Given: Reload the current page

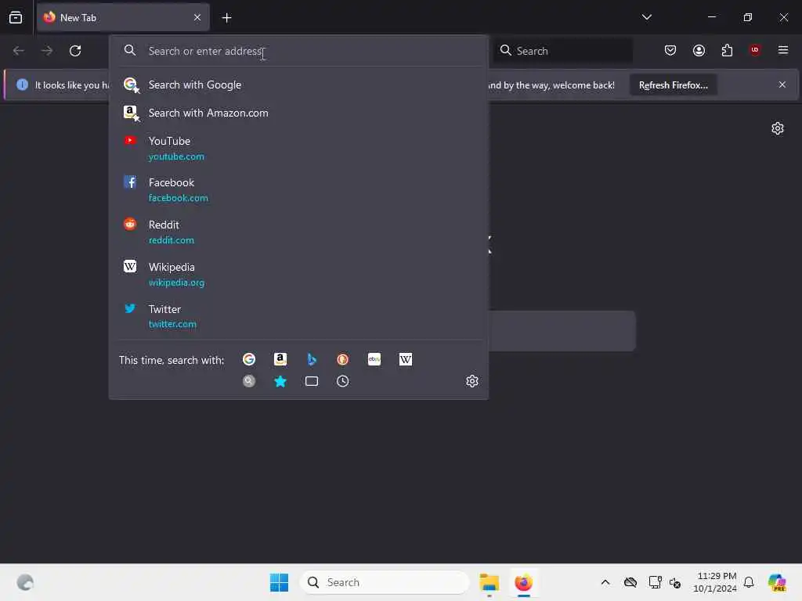Looking at the screenshot, I should click(75, 51).
